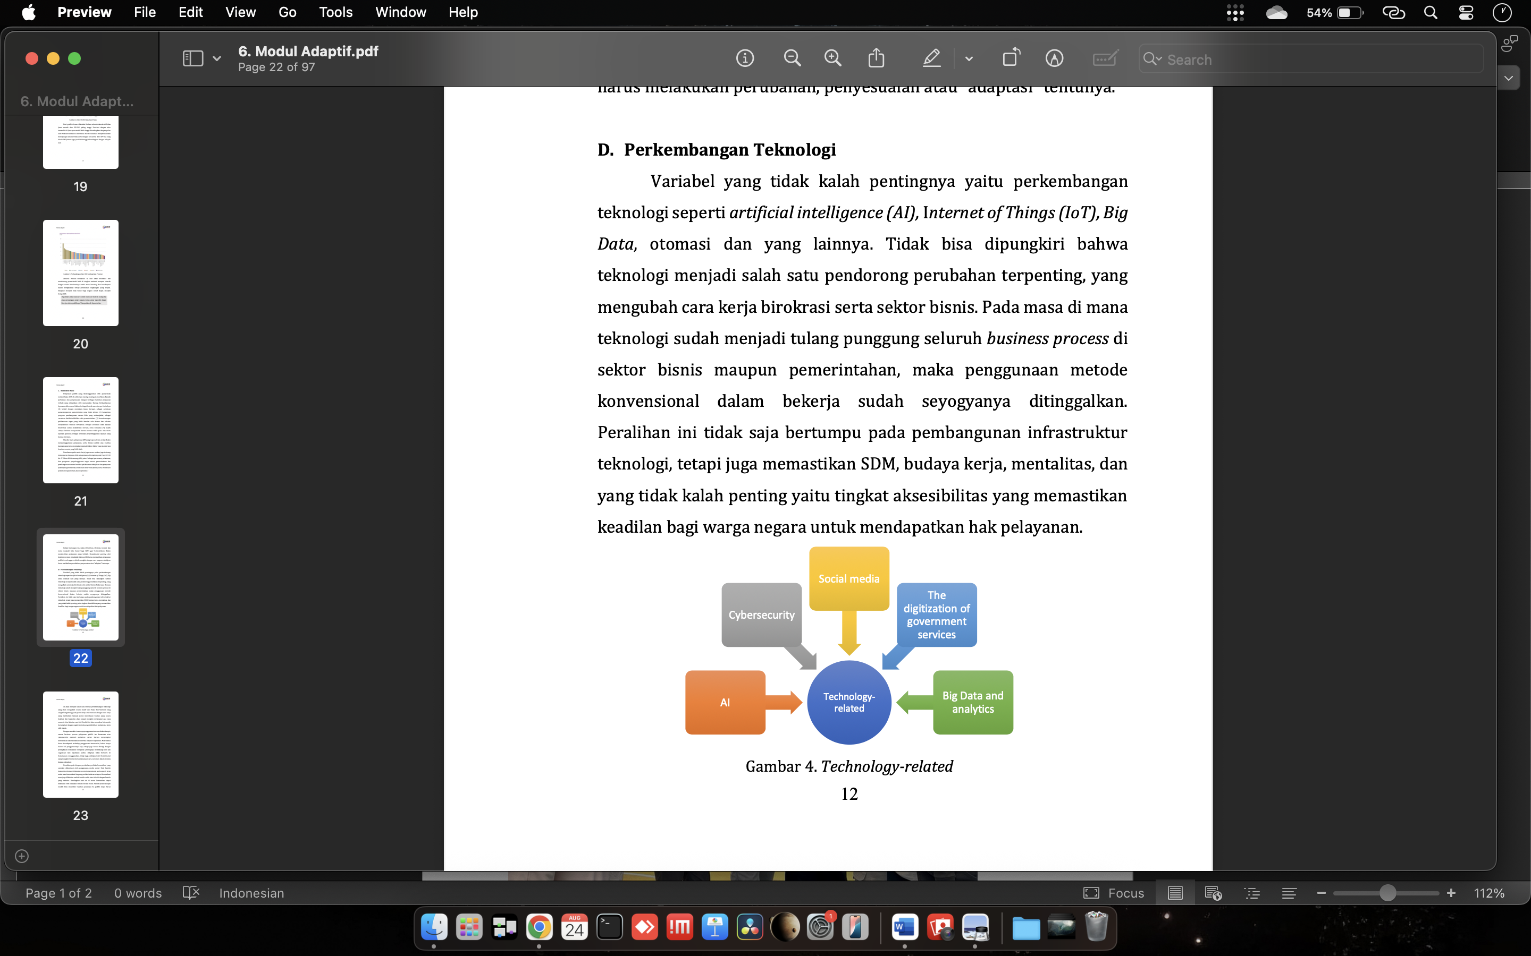The width and height of the screenshot is (1531, 956).
Task: Select page 20 thumbnail
Action: [x=80, y=273]
